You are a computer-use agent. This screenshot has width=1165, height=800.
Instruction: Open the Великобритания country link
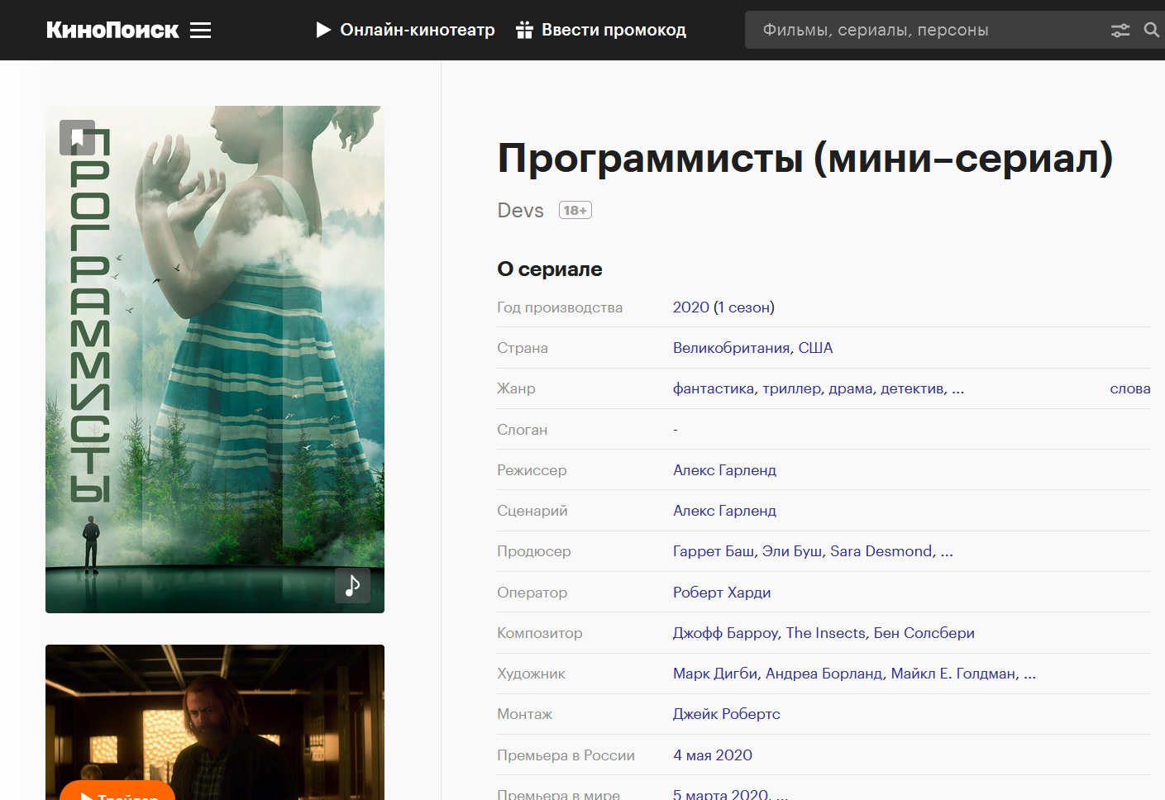[x=731, y=348]
